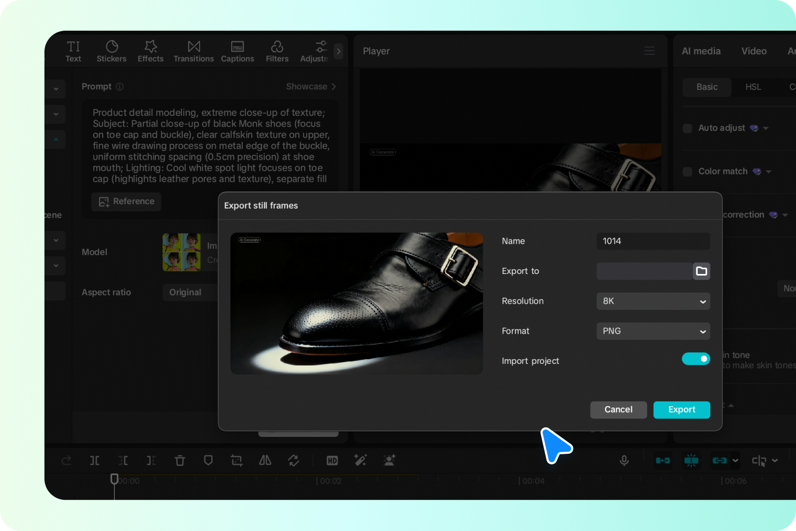Enable Auto adjust in the panel
The height and width of the screenshot is (531, 796).
pyautogui.click(x=687, y=128)
